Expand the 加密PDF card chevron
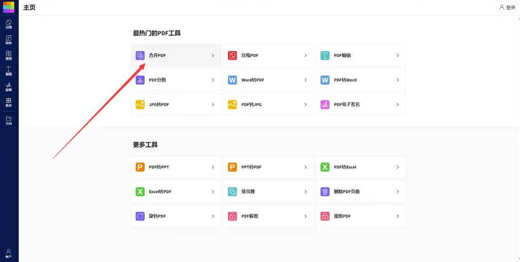This screenshot has height=262, width=520. coord(398,216)
